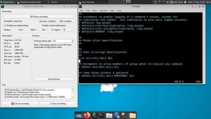Cancel the recording

20,103
